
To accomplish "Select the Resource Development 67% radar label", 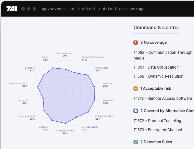I will point(93,58).
